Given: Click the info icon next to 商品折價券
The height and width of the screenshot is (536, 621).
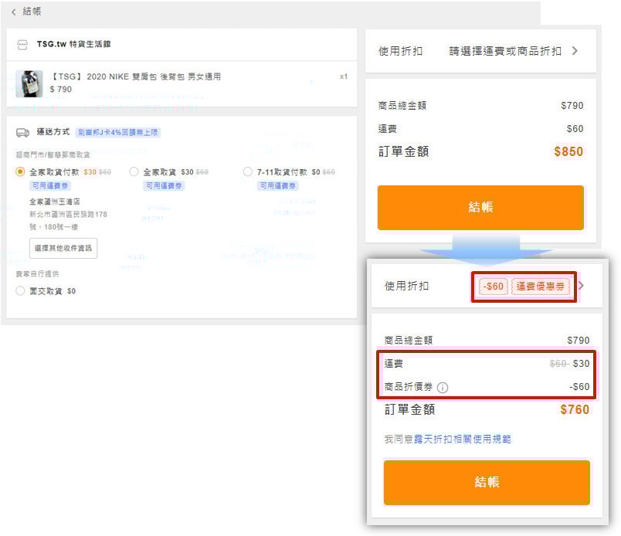Looking at the screenshot, I should [443, 387].
